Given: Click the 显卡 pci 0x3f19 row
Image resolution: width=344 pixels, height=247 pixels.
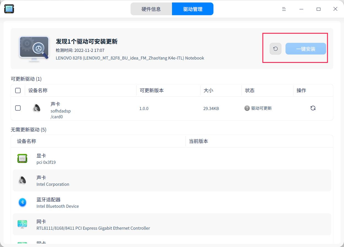Looking at the screenshot, I should tap(110, 158).
